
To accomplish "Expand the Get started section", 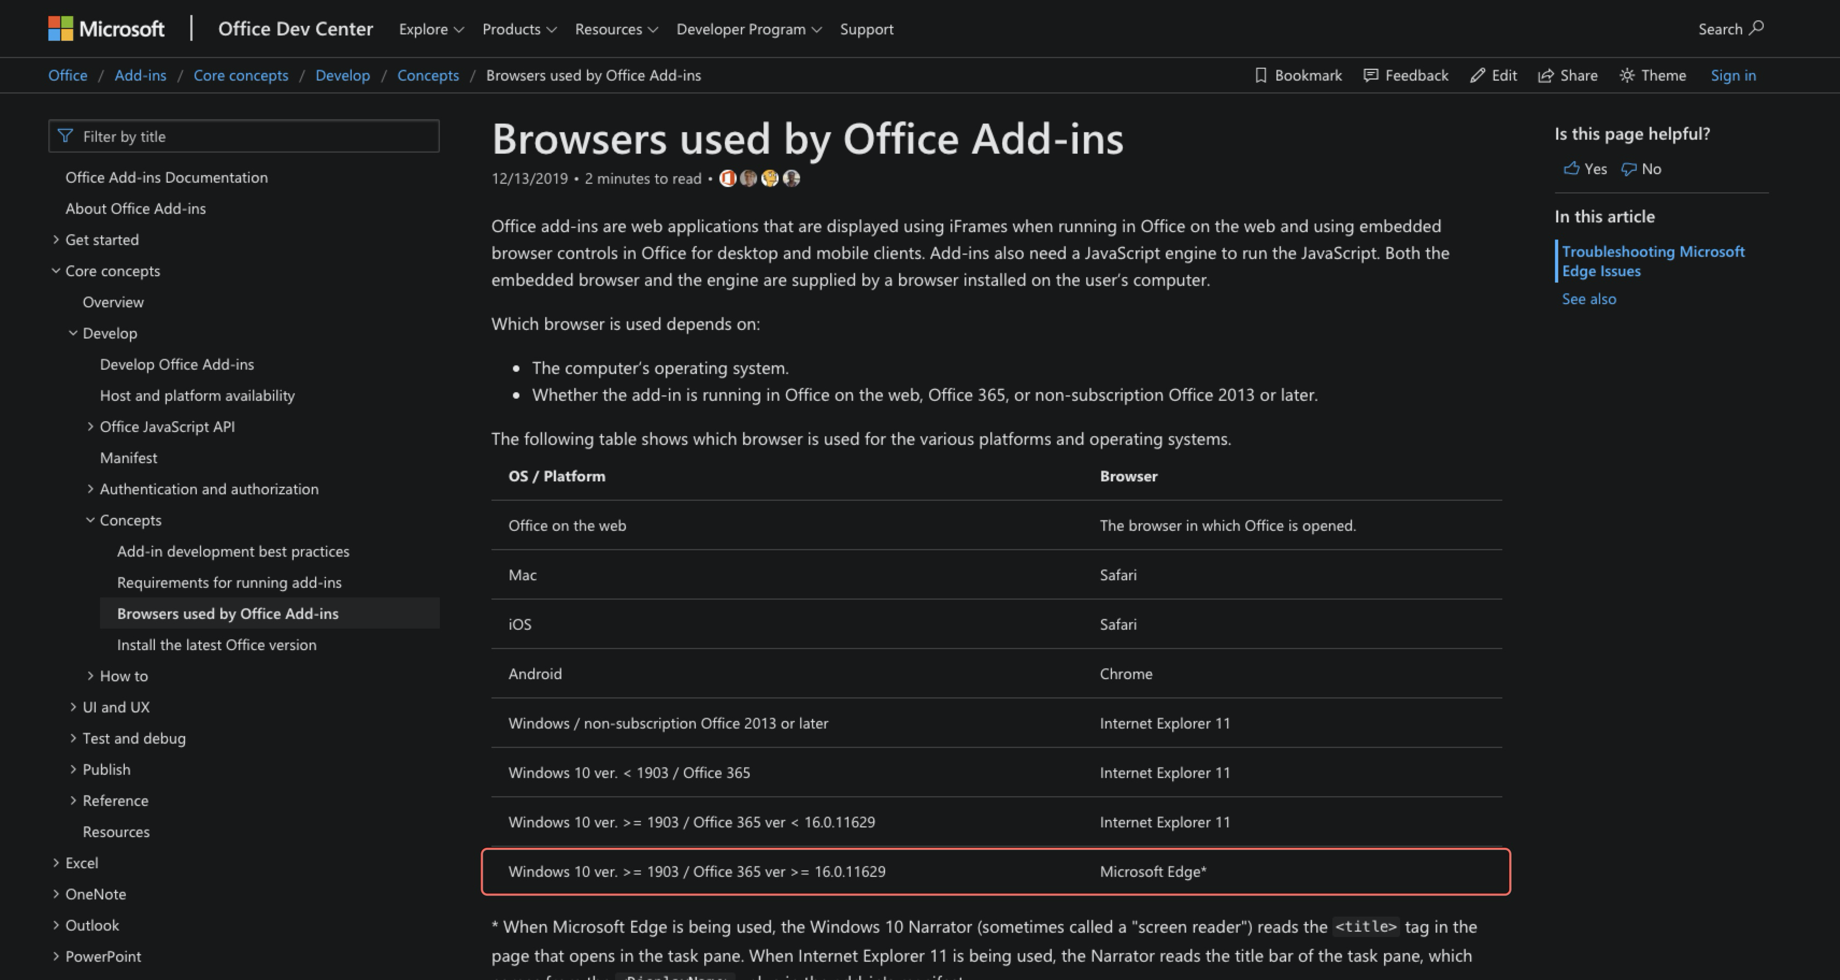I will click(56, 239).
